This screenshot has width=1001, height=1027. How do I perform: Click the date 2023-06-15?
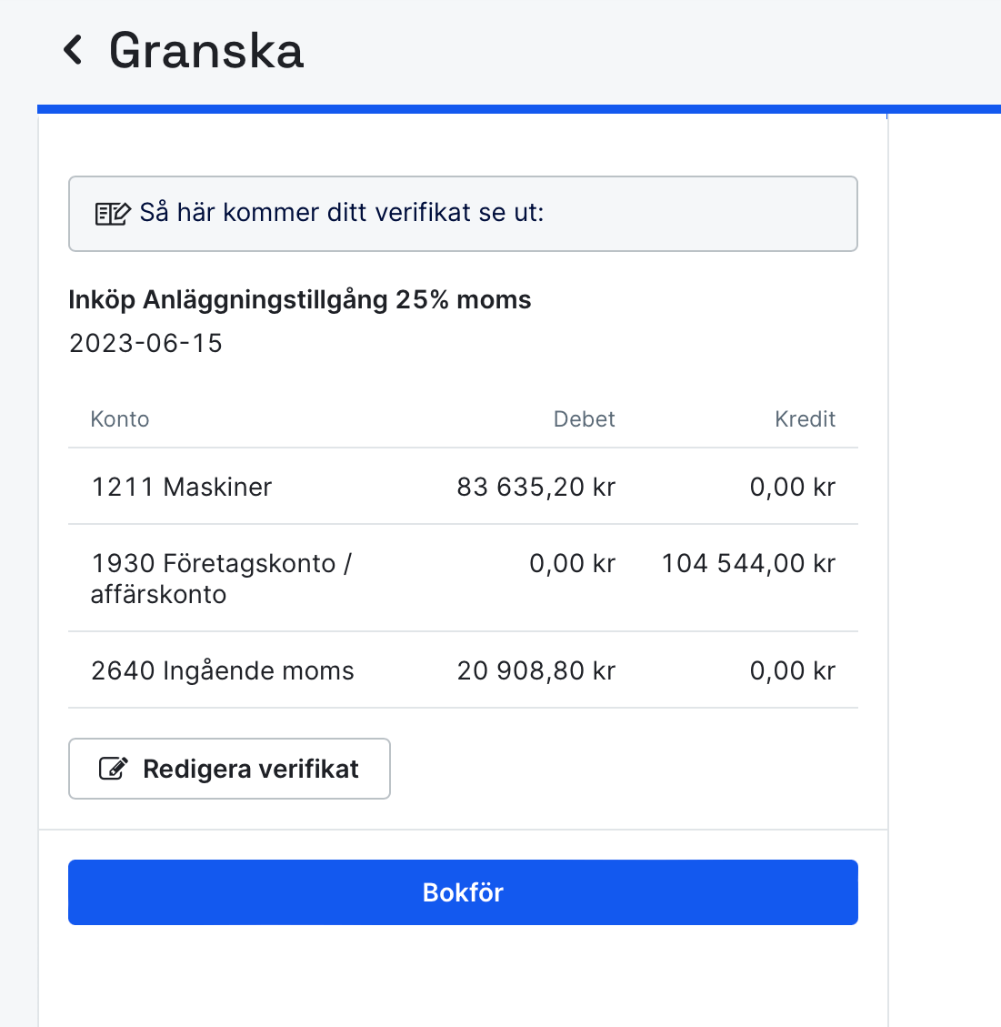click(145, 343)
